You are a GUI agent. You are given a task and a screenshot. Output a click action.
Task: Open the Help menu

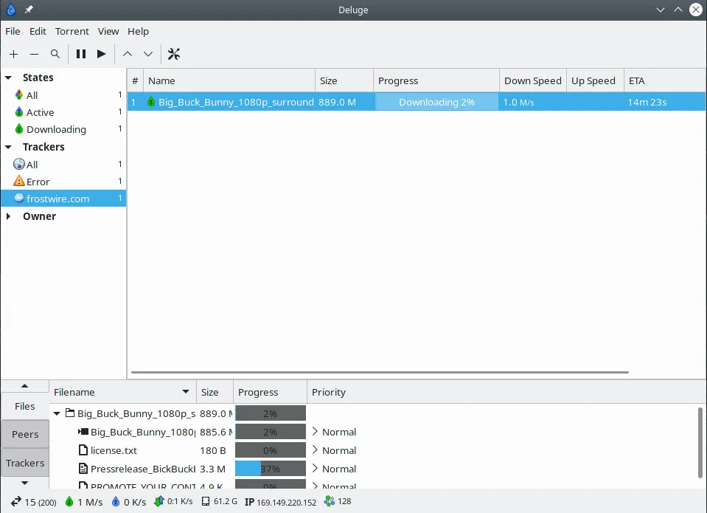pos(138,31)
